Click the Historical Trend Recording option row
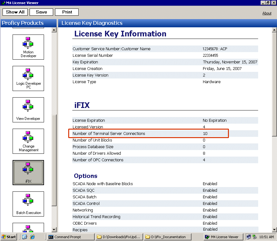The image size is (277, 241). [x=165, y=217]
